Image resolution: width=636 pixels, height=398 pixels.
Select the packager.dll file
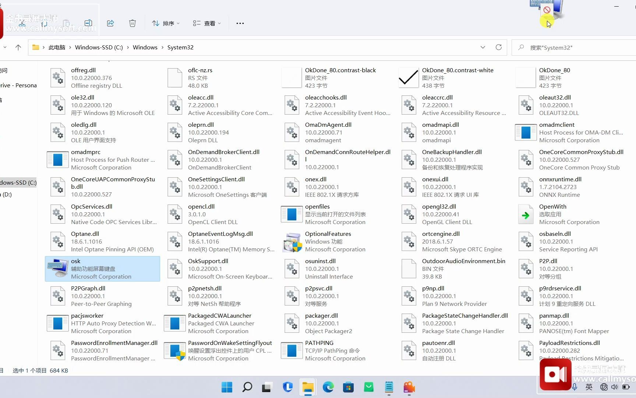[x=336, y=323]
